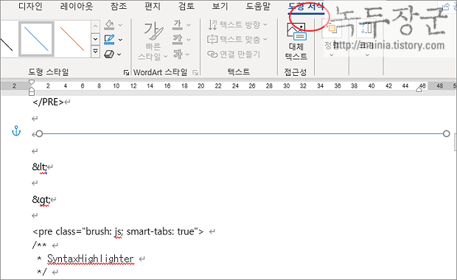Open the 도형 스타일 dialog launcher

126,72
